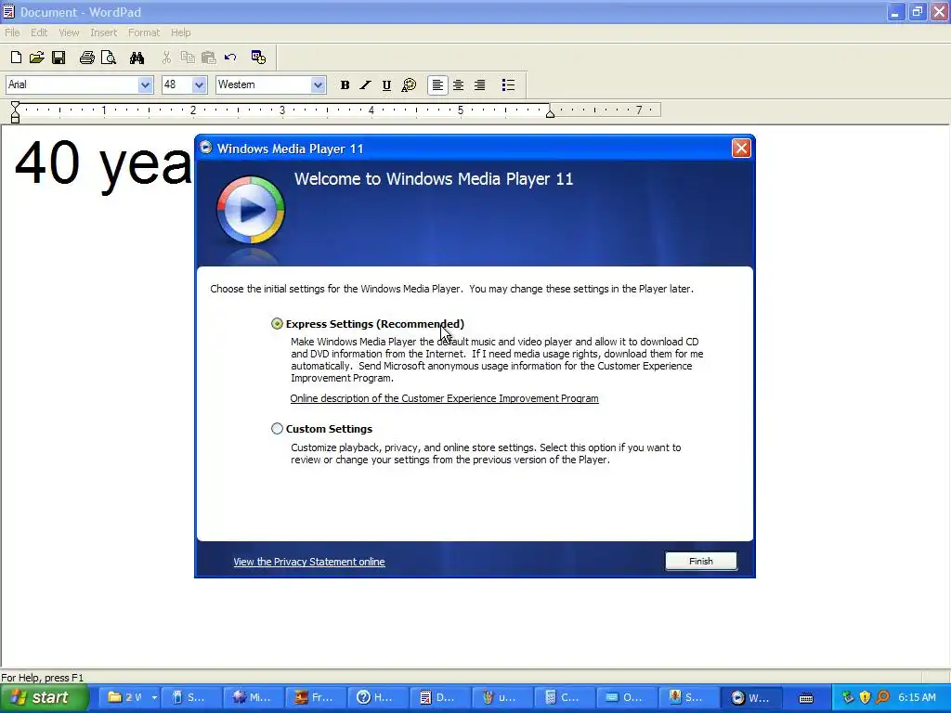Click the New document icon in WordPad
The width and height of the screenshot is (951, 713).
pyautogui.click(x=17, y=58)
